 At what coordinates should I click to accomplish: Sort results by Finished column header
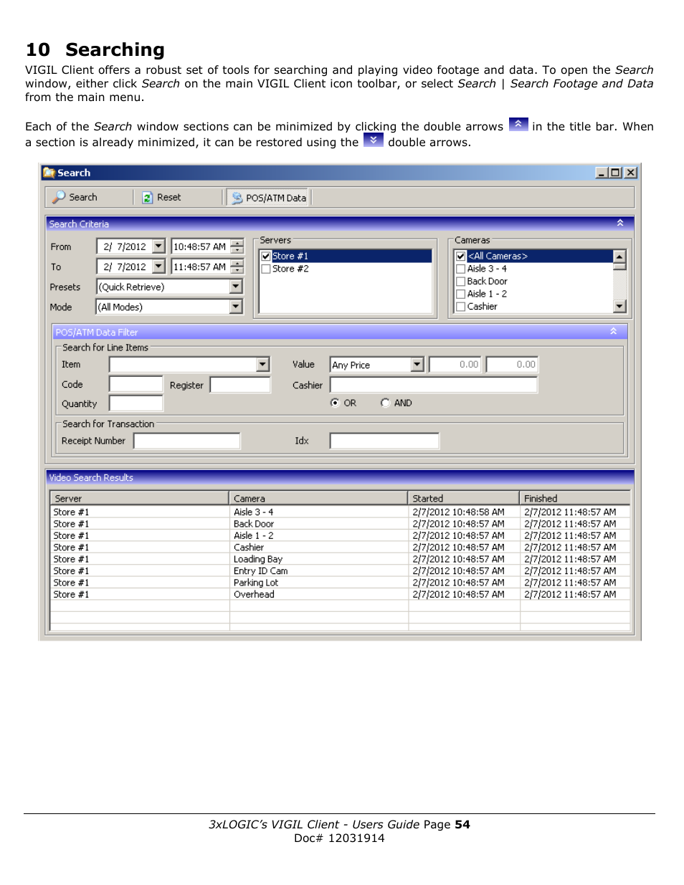575,498
